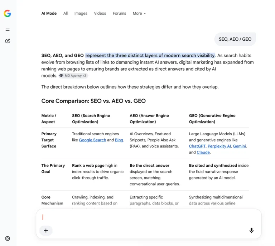The image size is (275, 246).
Task: Click the MO Agency +2 source chip
Action: pyautogui.click(x=73, y=76)
